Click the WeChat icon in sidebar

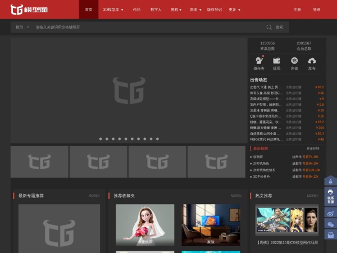[331, 225]
